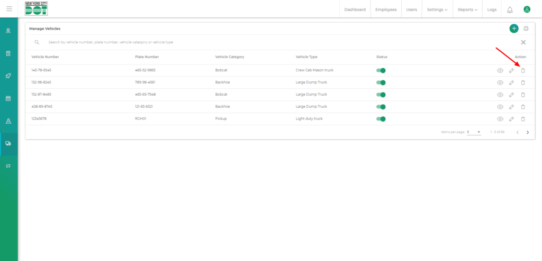Viewport: 542px width, 261px height.
Task: Switch off status for vehicle 12345678
Action: click(381, 119)
